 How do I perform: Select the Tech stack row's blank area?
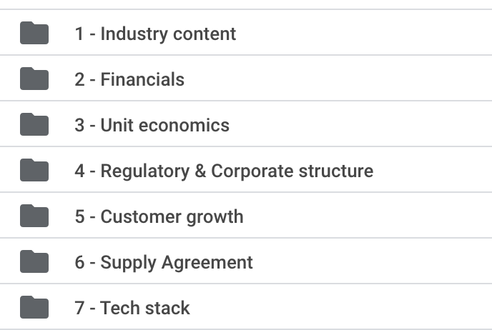click(342, 307)
